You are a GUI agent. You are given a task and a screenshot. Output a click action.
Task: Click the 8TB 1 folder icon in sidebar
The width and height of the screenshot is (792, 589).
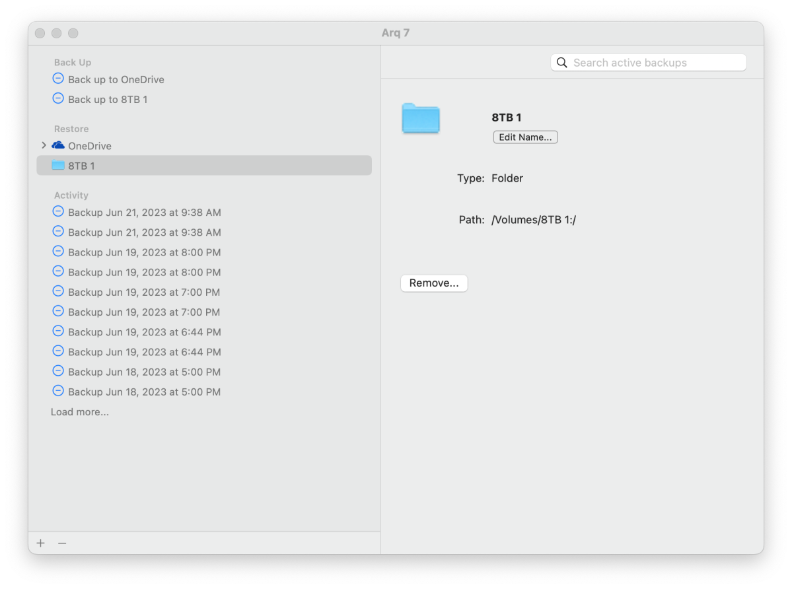pos(58,166)
